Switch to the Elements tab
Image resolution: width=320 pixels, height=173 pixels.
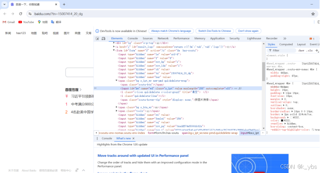pos(117,38)
